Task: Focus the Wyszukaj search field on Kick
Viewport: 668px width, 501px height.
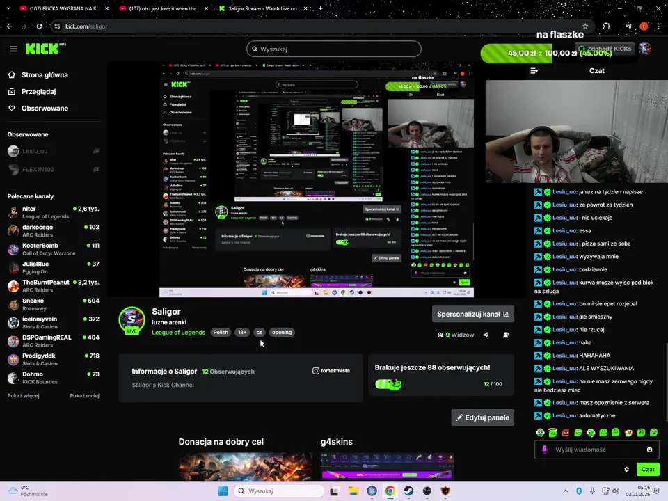Action: (x=333, y=49)
